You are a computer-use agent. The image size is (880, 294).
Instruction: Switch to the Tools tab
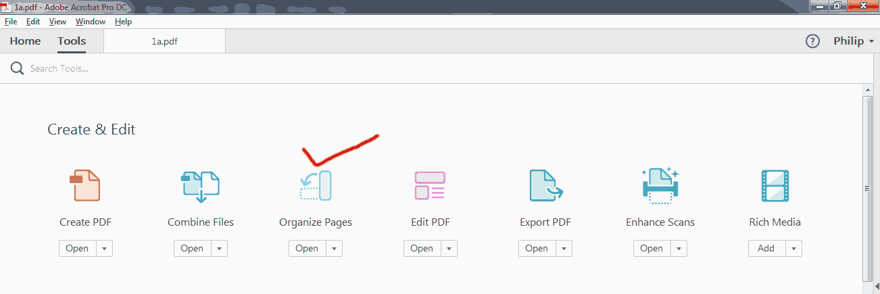pos(72,41)
